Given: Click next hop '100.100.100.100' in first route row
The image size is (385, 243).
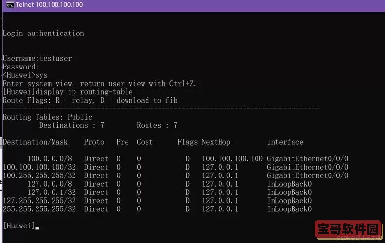Looking at the screenshot, I should (232, 158).
